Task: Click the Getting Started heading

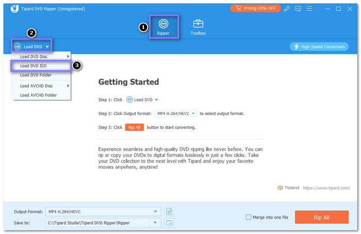Action: (x=128, y=82)
